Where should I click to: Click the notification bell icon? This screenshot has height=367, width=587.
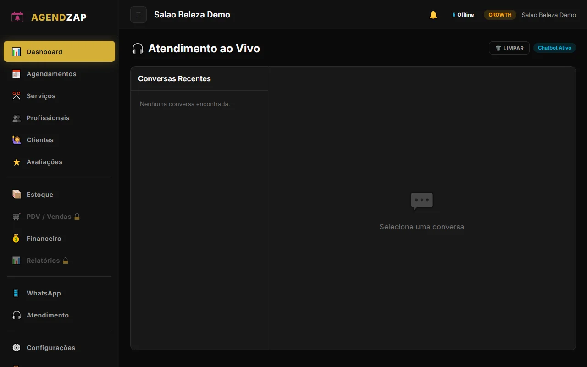(433, 15)
